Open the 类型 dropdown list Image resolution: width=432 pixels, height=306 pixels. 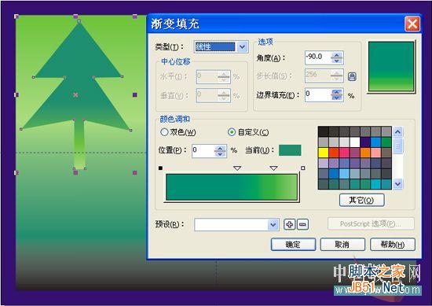point(242,47)
